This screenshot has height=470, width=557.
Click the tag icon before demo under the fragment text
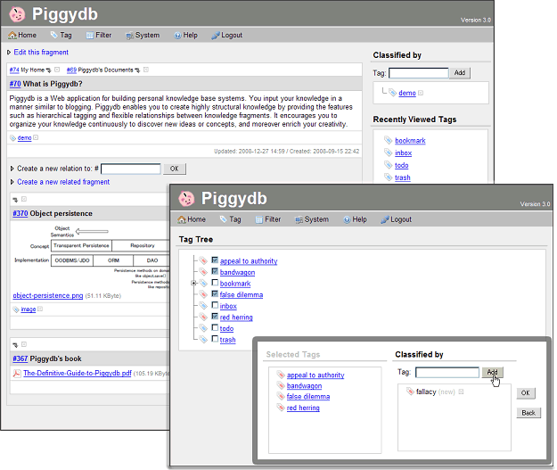13,138
